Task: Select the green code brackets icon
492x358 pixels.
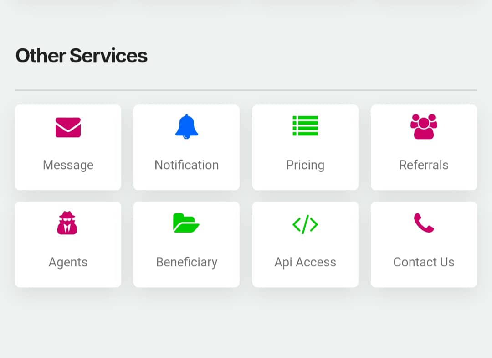Action: (305, 224)
